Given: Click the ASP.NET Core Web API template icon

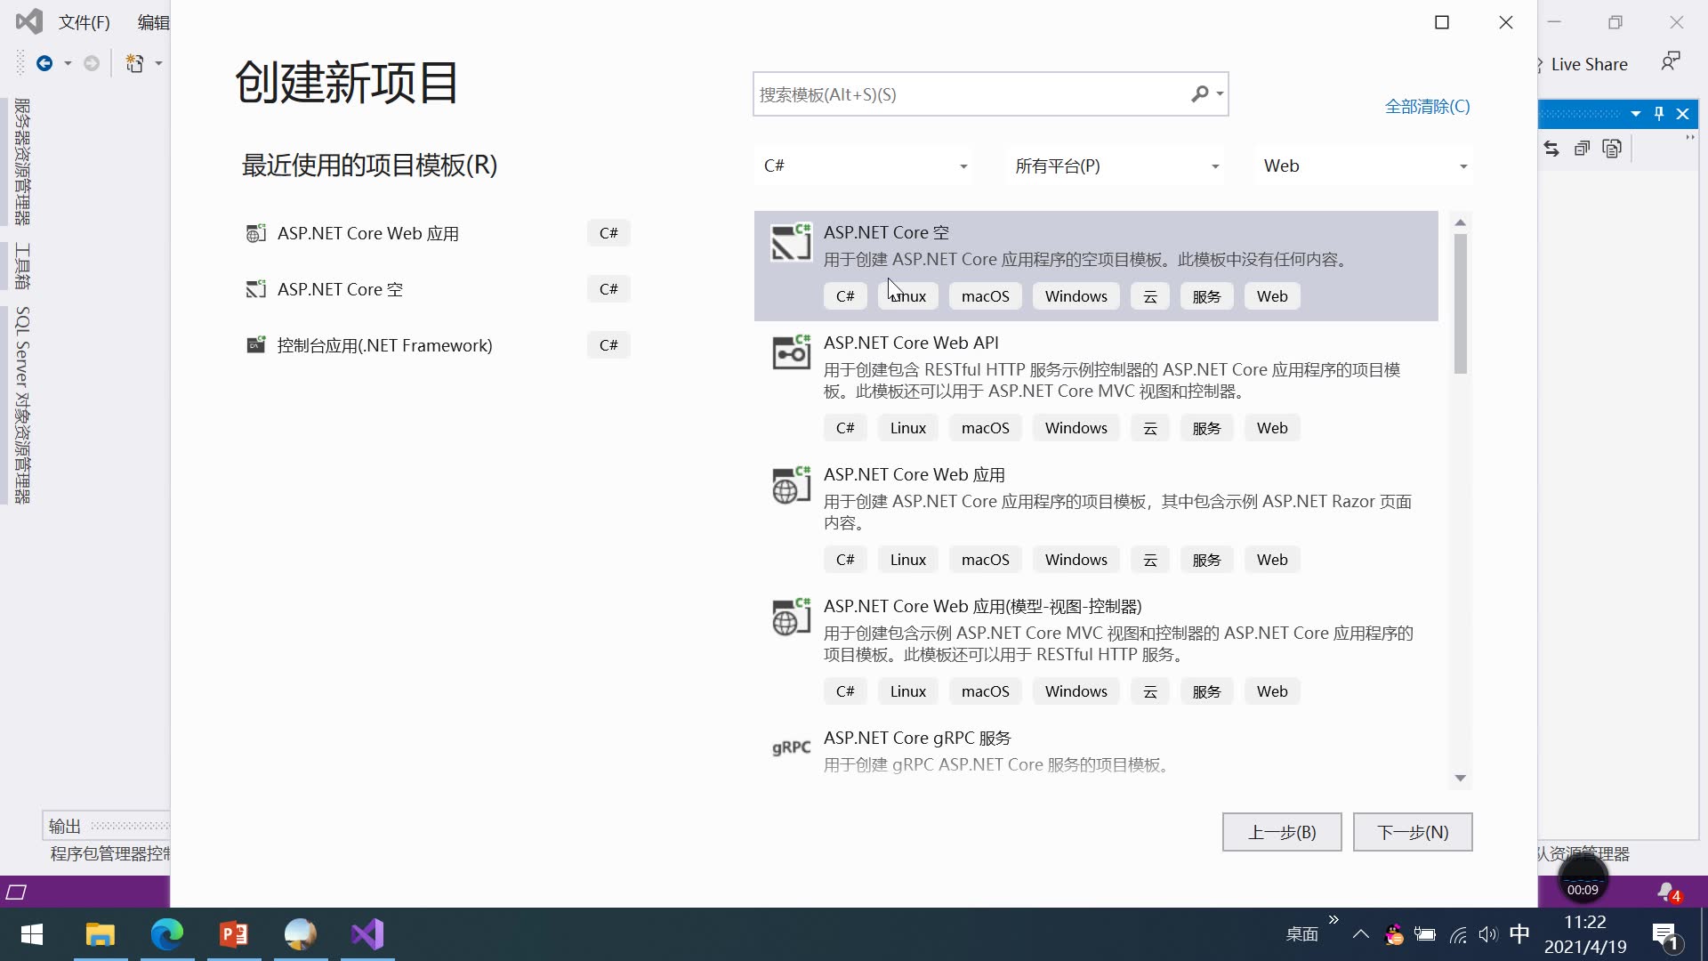Looking at the screenshot, I should point(791,352).
